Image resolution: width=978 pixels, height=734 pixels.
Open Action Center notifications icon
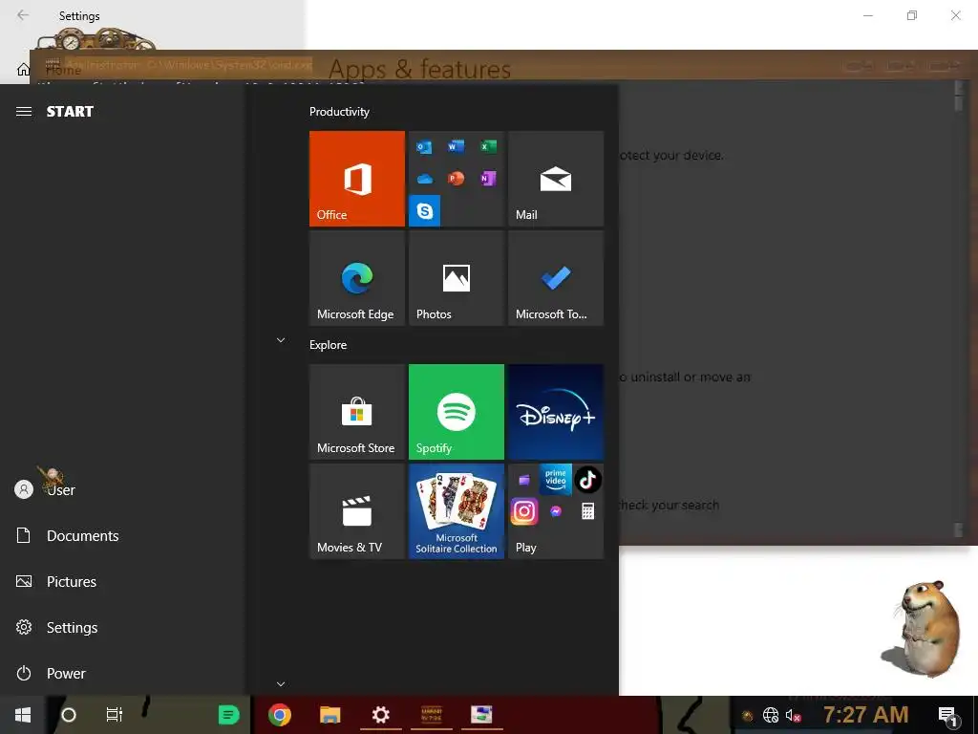tap(947, 716)
